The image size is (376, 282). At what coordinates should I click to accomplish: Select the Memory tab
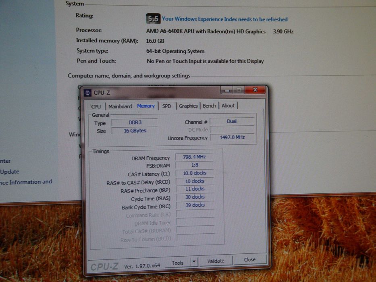tap(146, 106)
